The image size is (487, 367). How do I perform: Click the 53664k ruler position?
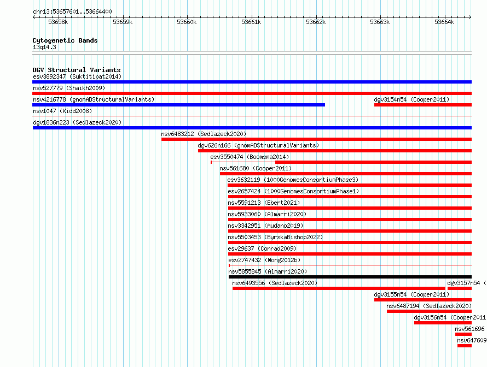pos(444,22)
